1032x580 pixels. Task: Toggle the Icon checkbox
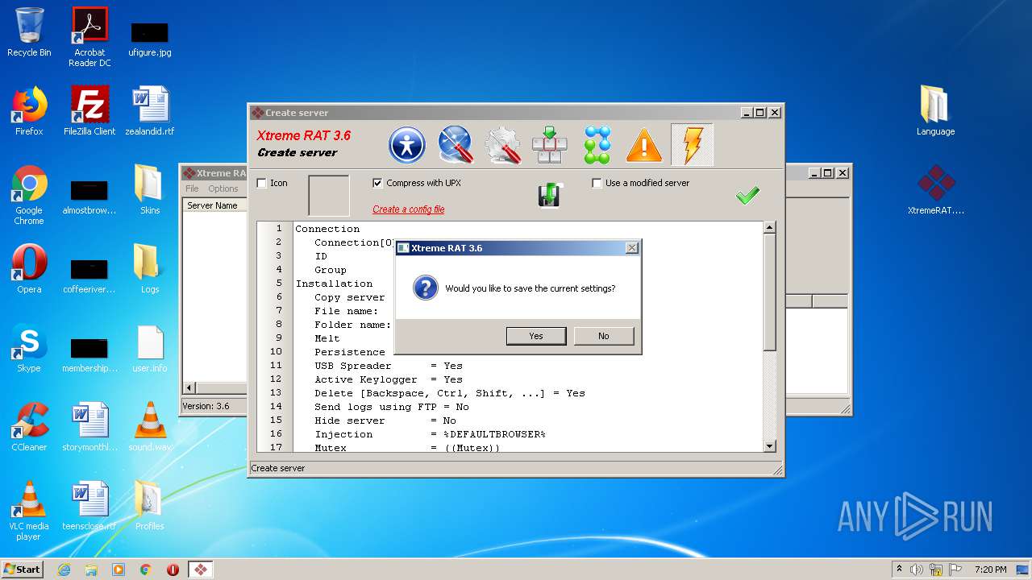pyautogui.click(x=261, y=183)
